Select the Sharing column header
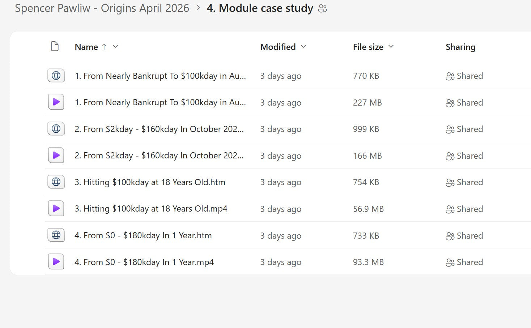The image size is (531, 328). tap(460, 47)
